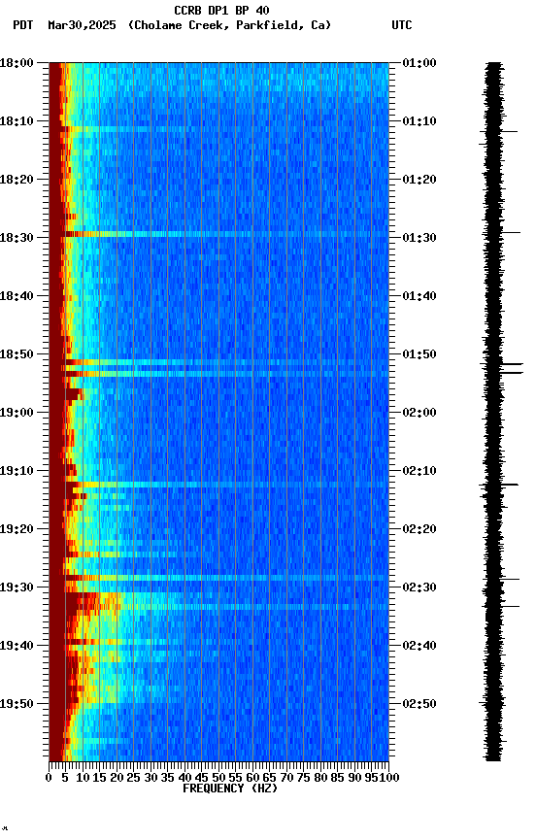
Task: Click the 02:10 UTC time label
Action: (419, 471)
